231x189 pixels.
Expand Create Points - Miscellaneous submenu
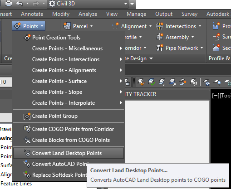click(x=69, y=48)
